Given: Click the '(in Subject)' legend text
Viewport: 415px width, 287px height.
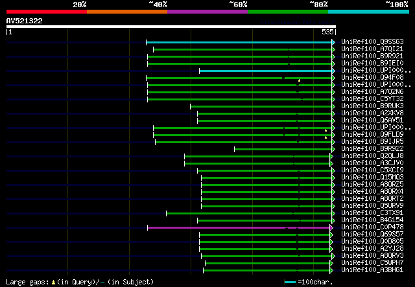Looking at the screenshot, I should click(130, 282).
